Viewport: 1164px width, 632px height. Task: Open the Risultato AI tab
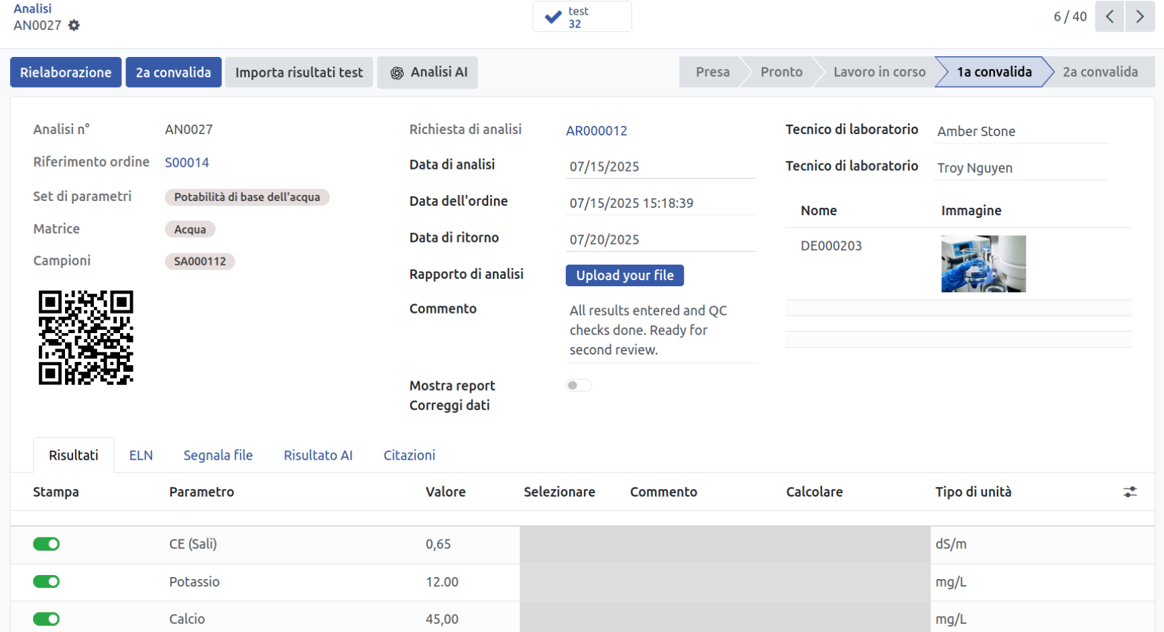click(x=318, y=456)
